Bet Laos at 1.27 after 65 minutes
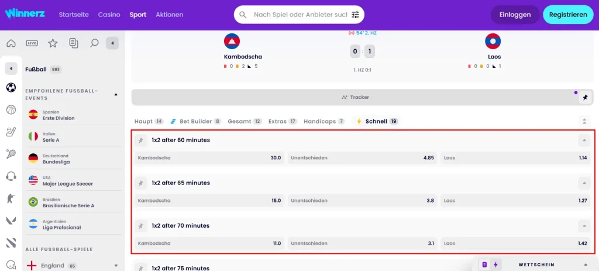 [515, 200]
